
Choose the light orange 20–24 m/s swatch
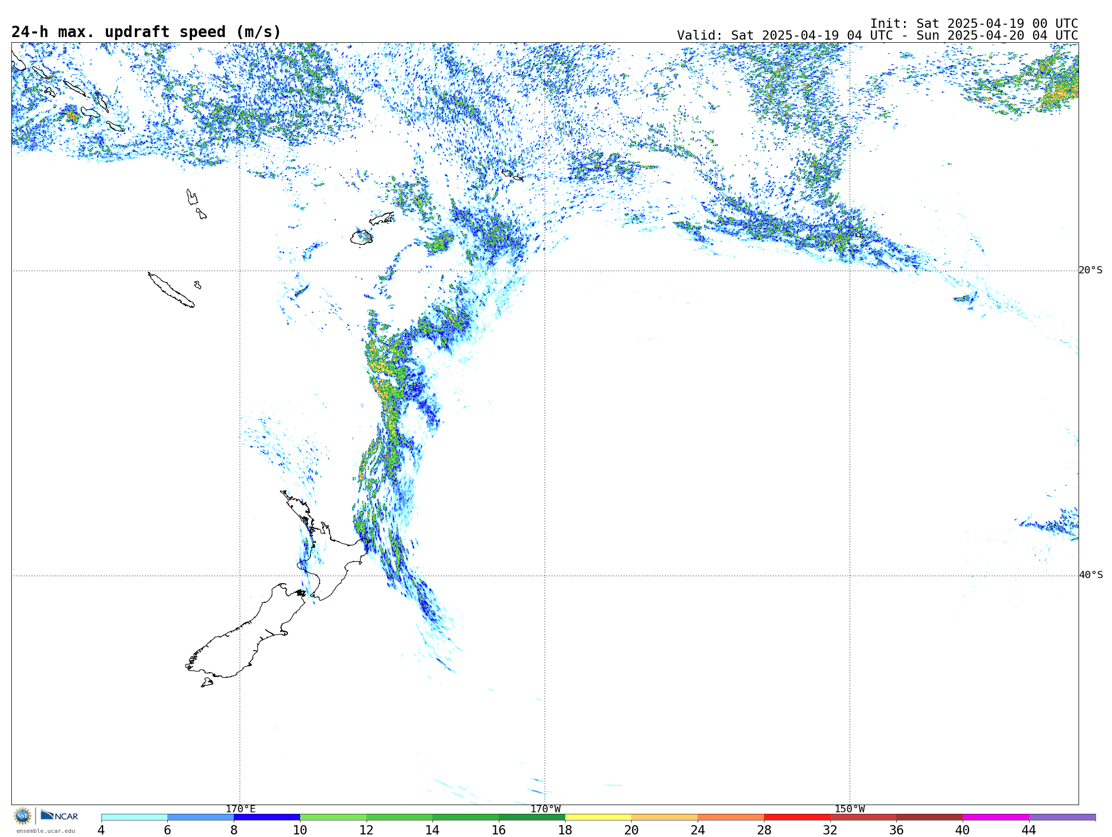[x=665, y=817]
